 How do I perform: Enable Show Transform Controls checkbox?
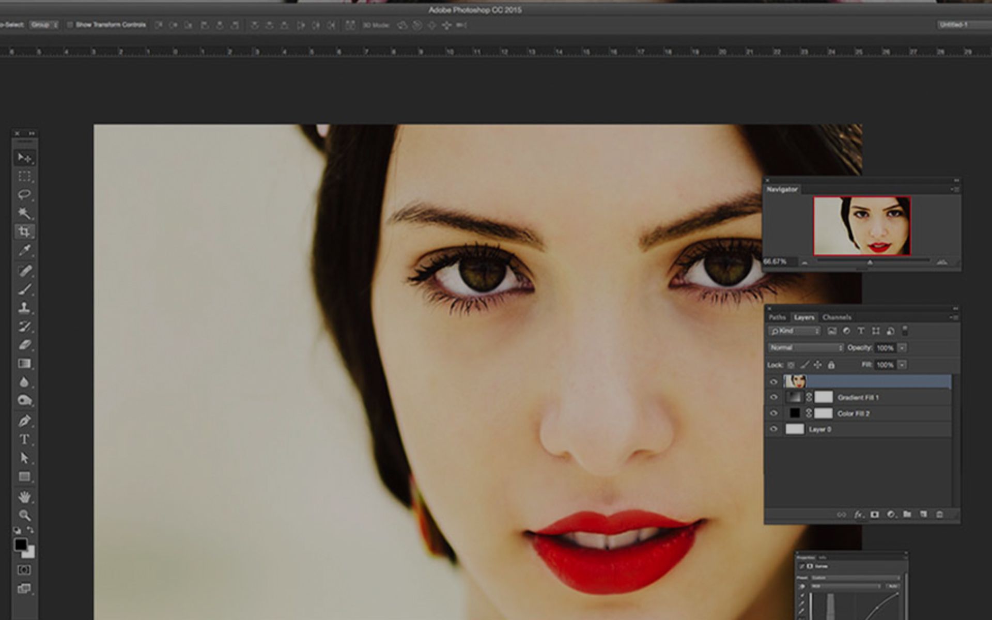[70, 25]
